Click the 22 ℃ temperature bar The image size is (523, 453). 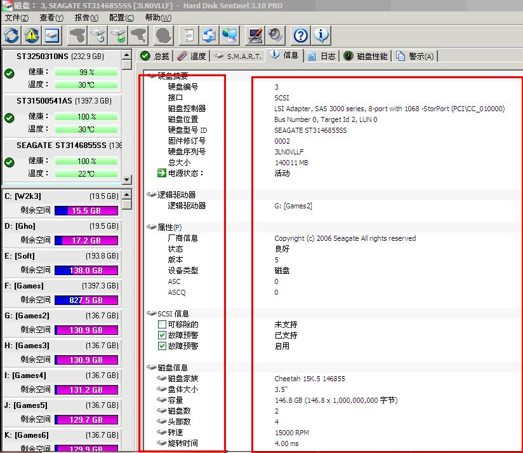point(86,173)
